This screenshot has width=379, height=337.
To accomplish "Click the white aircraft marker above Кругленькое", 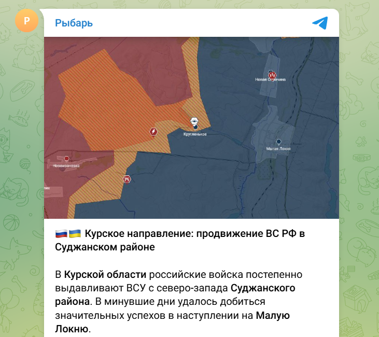I will pos(194,121).
